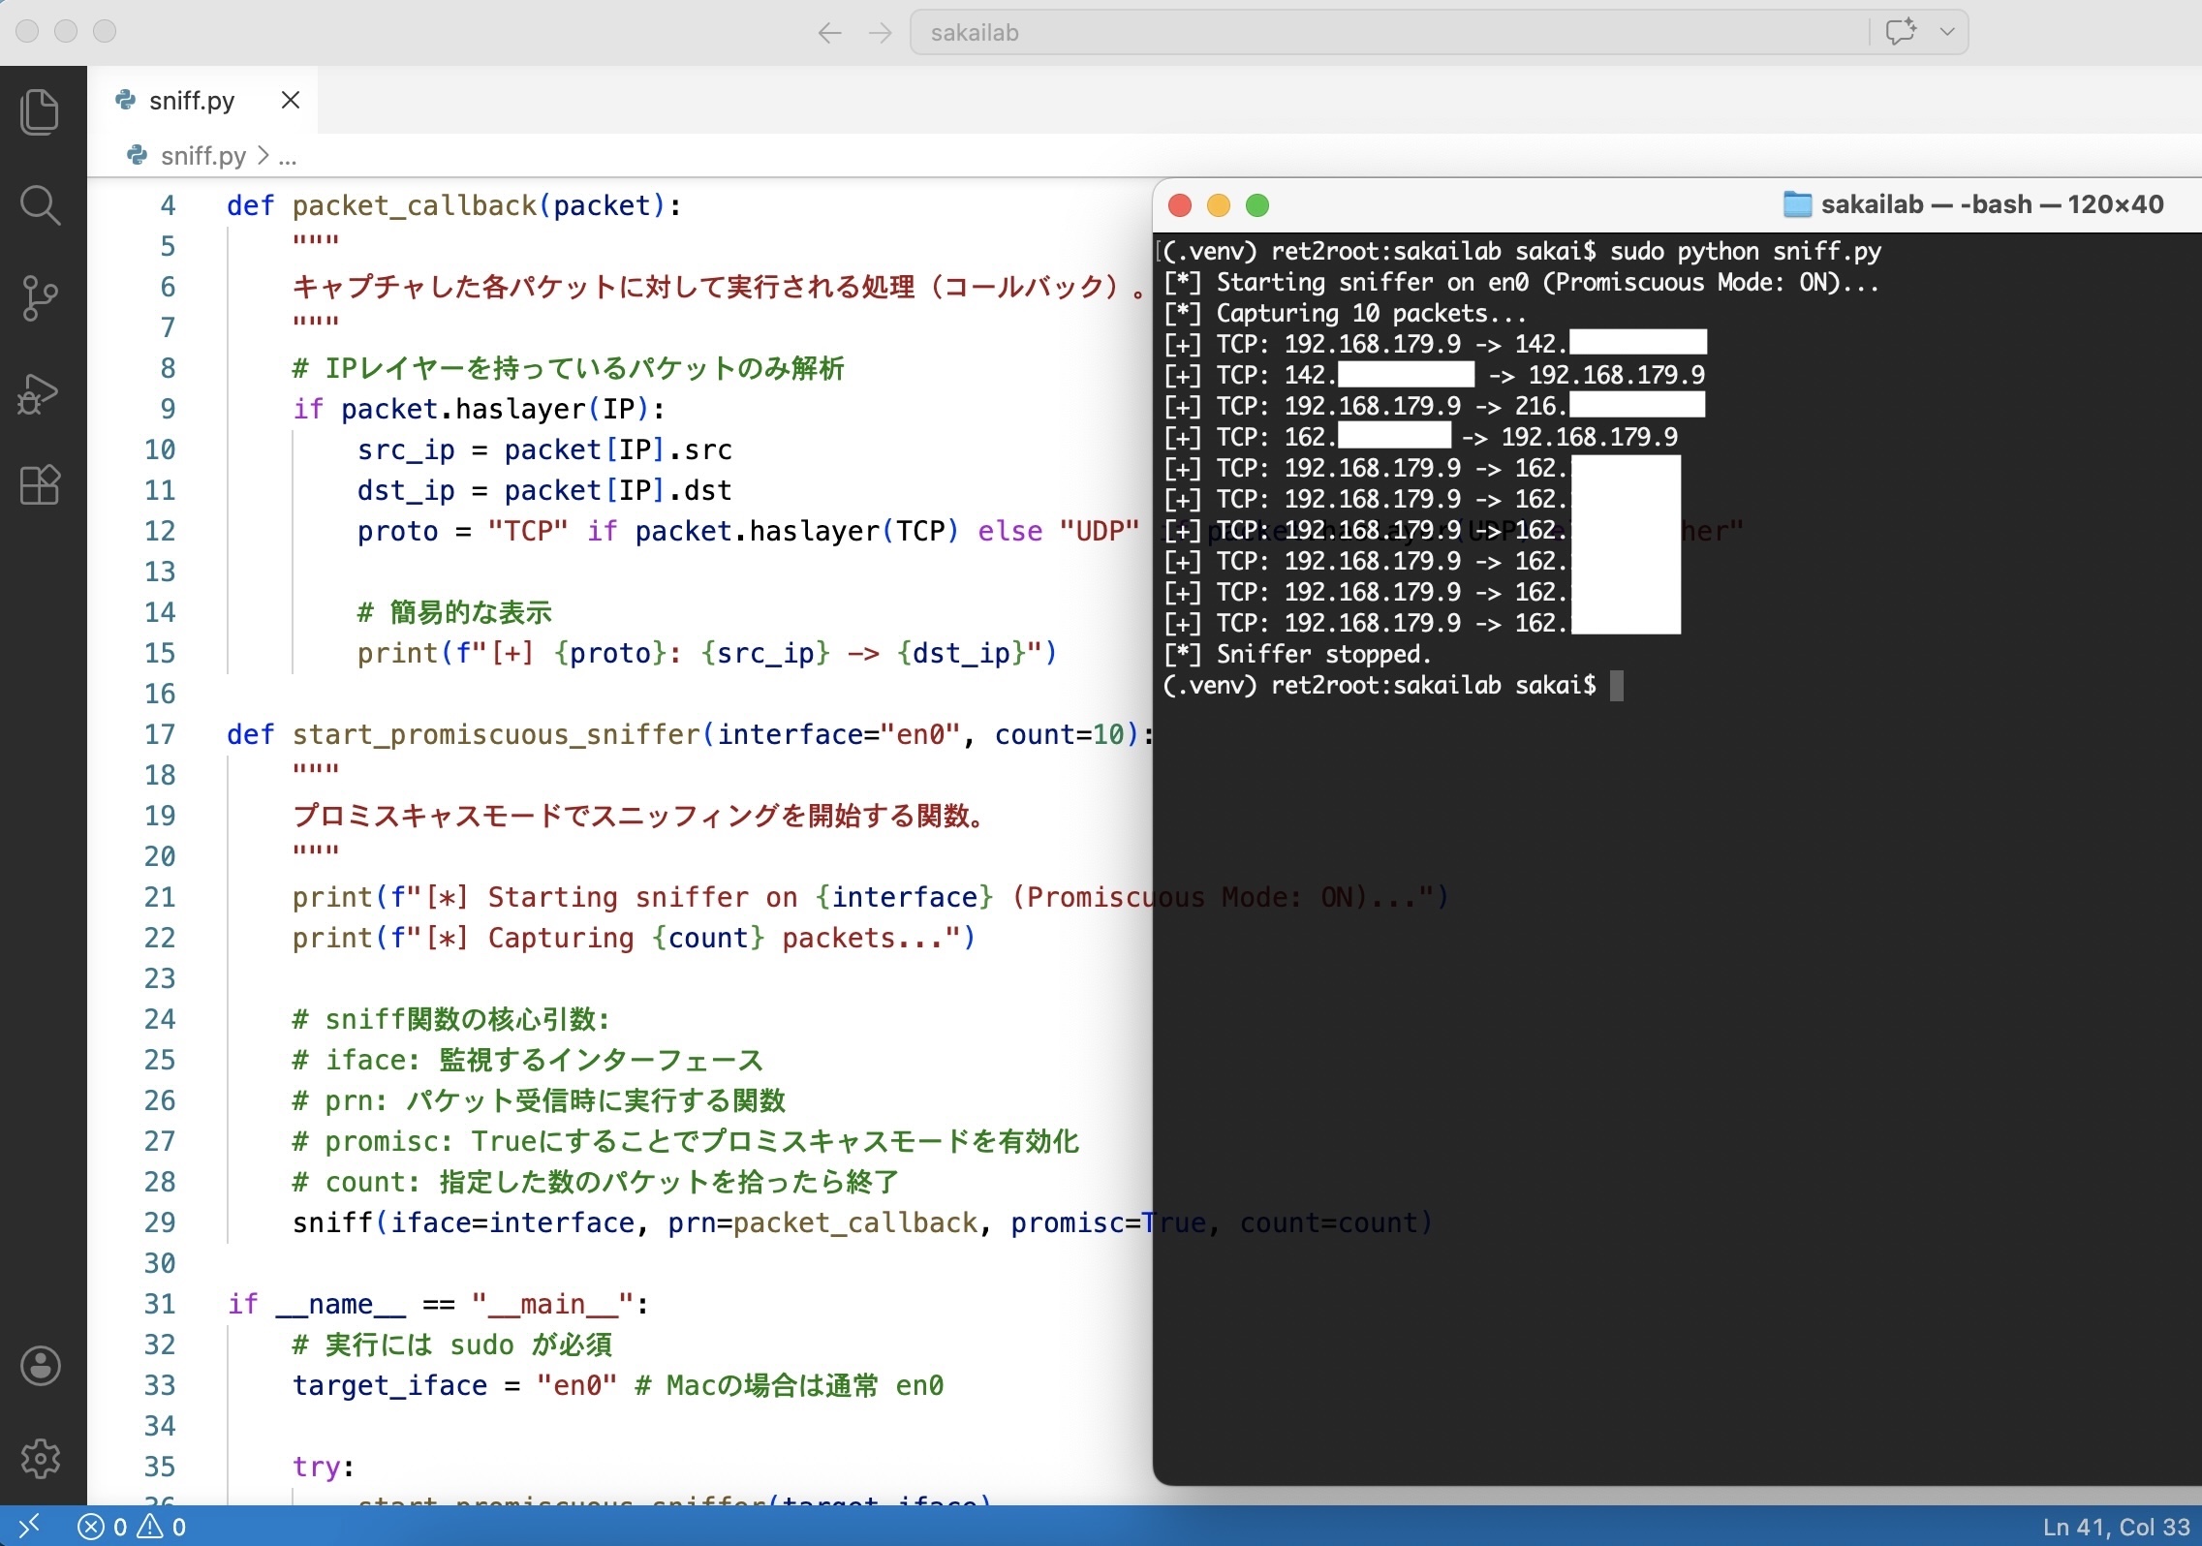Open Run and Debug view icon
Viewport: 2202px width, 1546px height.
click(40, 393)
